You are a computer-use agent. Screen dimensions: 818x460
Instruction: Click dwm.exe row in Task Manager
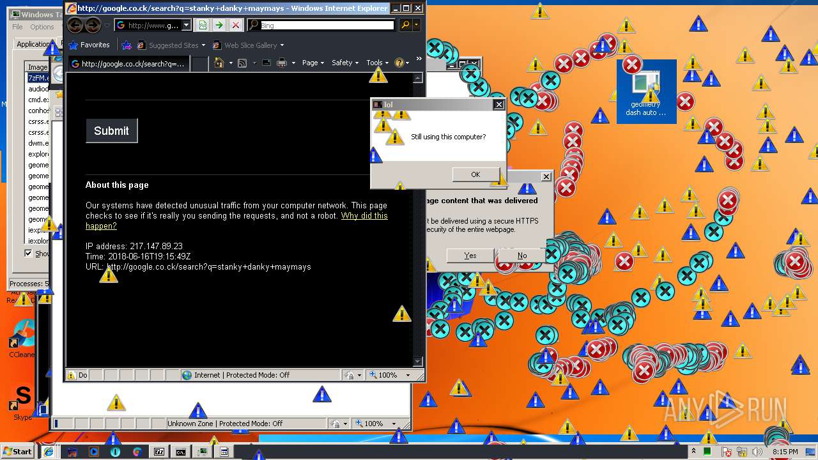[38, 143]
